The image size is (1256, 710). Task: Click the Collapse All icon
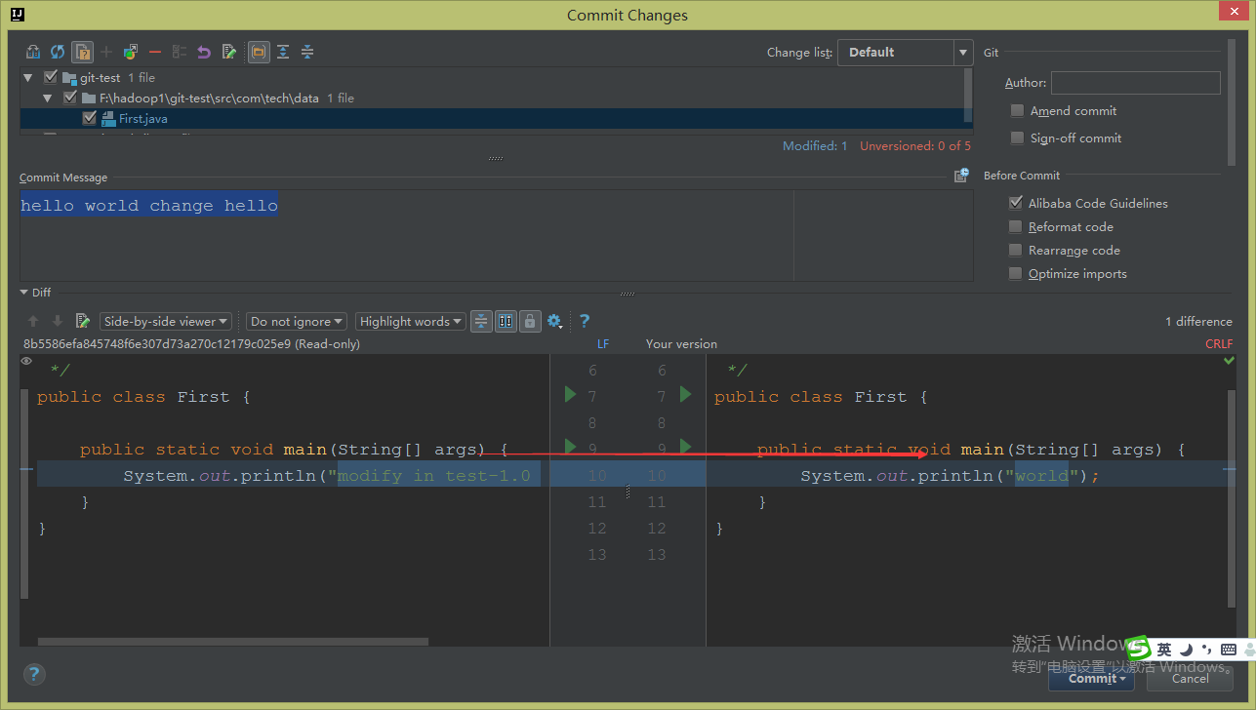coord(307,52)
